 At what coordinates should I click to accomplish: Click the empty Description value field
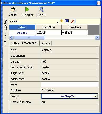(69, 56)
